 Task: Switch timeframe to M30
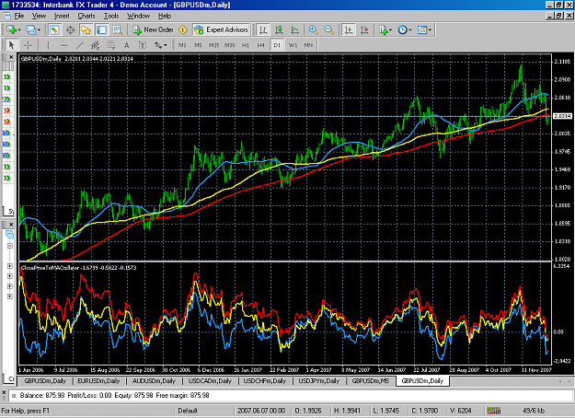[x=230, y=45]
